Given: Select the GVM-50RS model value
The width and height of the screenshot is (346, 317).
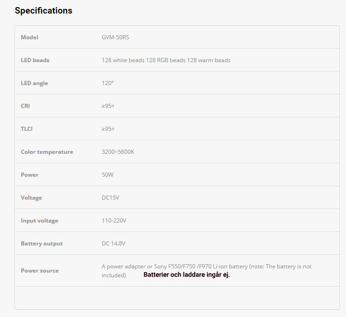Looking at the screenshot, I should (x=115, y=37).
